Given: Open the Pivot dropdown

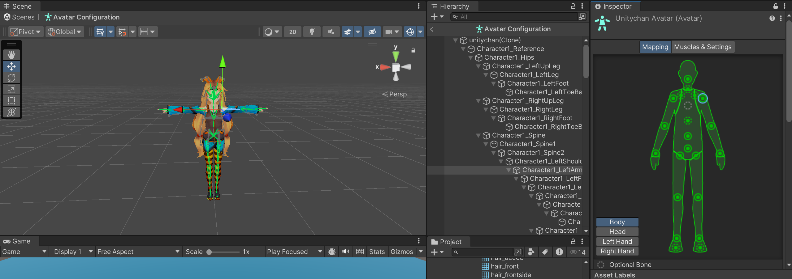Looking at the screenshot, I should click(26, 32).
